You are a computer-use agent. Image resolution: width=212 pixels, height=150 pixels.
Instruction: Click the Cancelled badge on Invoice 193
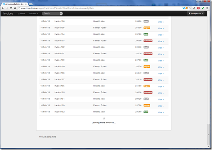(x=148, y=41)
